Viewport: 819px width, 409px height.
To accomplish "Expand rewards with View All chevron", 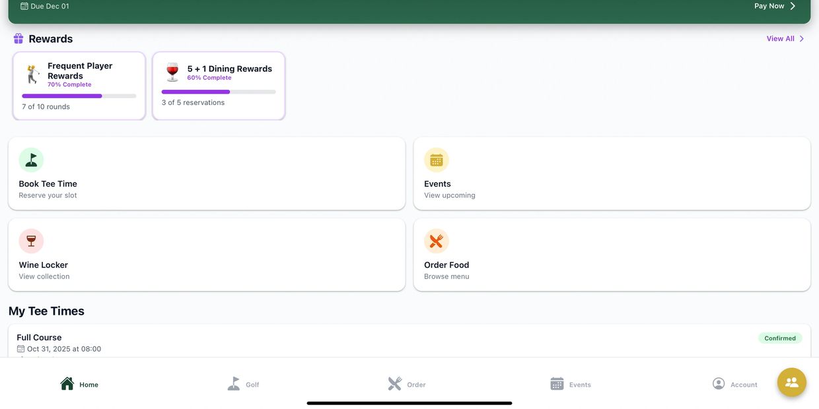I will 802,39.
